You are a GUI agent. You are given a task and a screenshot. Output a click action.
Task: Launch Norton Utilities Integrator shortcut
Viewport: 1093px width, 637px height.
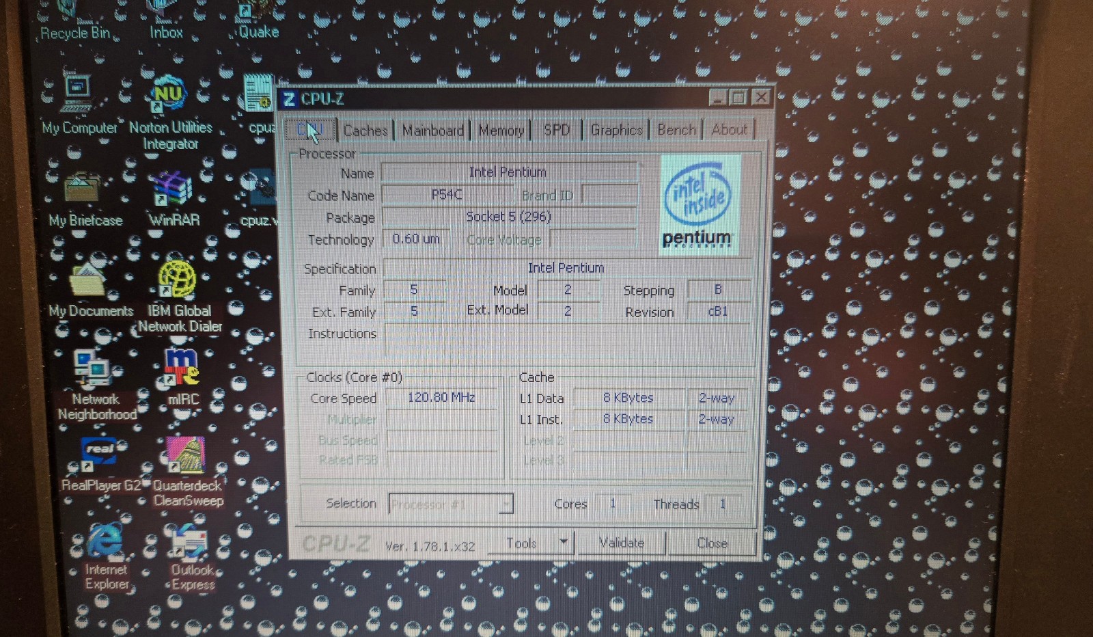(x=171, y=113)
